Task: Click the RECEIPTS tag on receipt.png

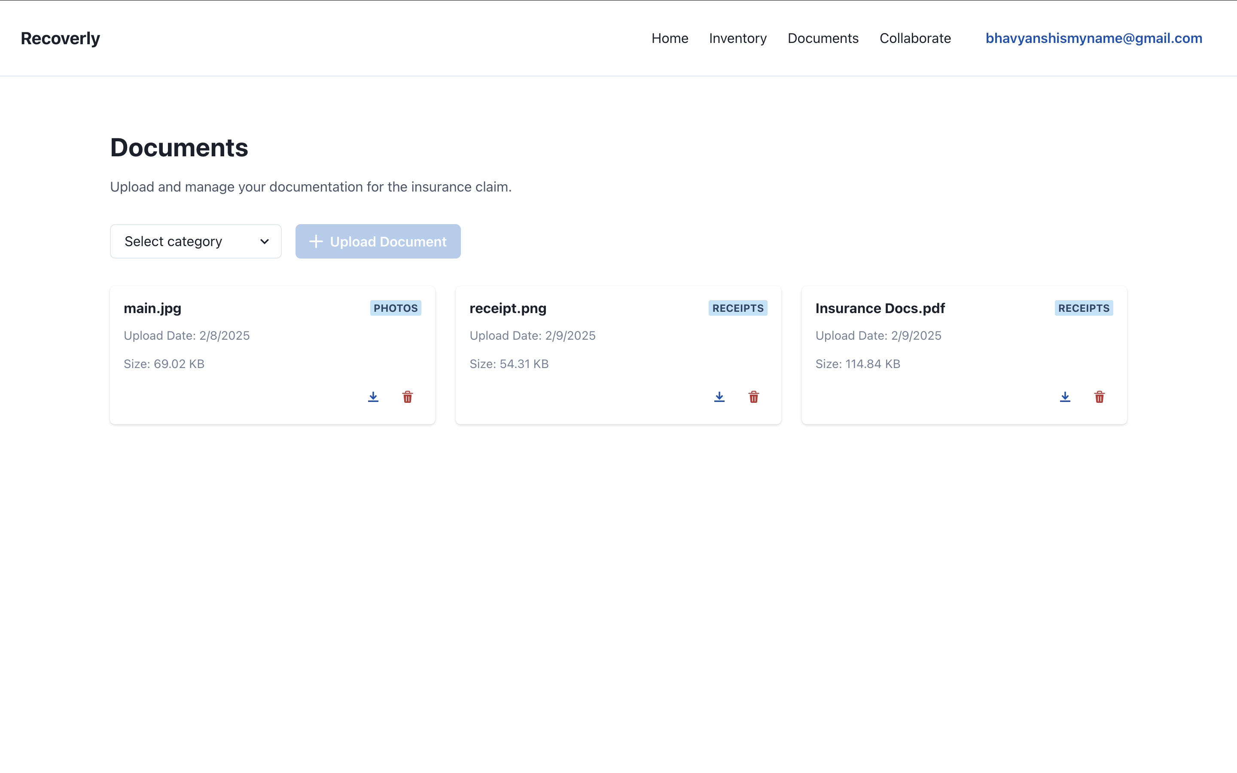Action: click(737, 308)
